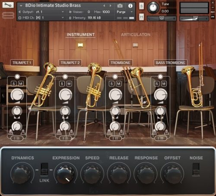This screenshot has width=216, height=196.
Task: Go to the next instrument arrow
Action: (x=111, y=6)
